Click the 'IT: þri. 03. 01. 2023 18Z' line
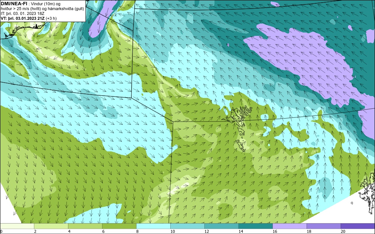This screenshot has height=234, width=375. [22, 13]
